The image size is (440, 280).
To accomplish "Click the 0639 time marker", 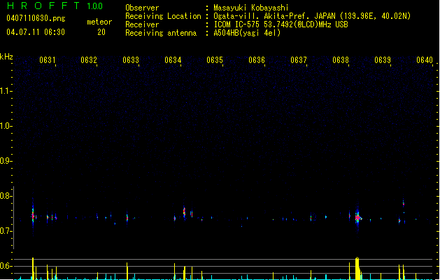I will click(x=383, y=60).
